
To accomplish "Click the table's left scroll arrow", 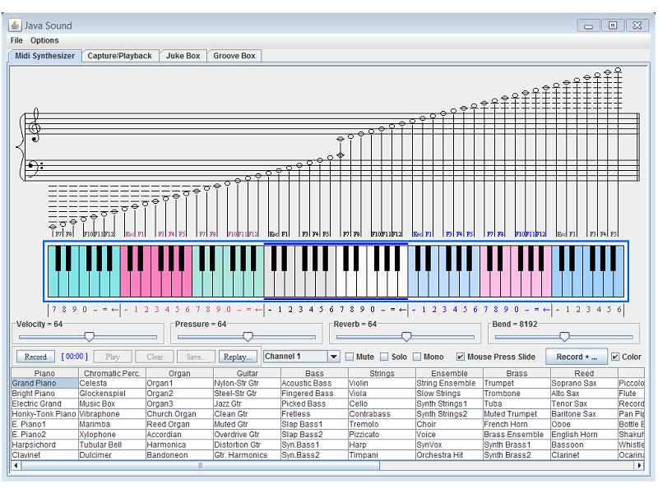I will (x=16, y=466).
